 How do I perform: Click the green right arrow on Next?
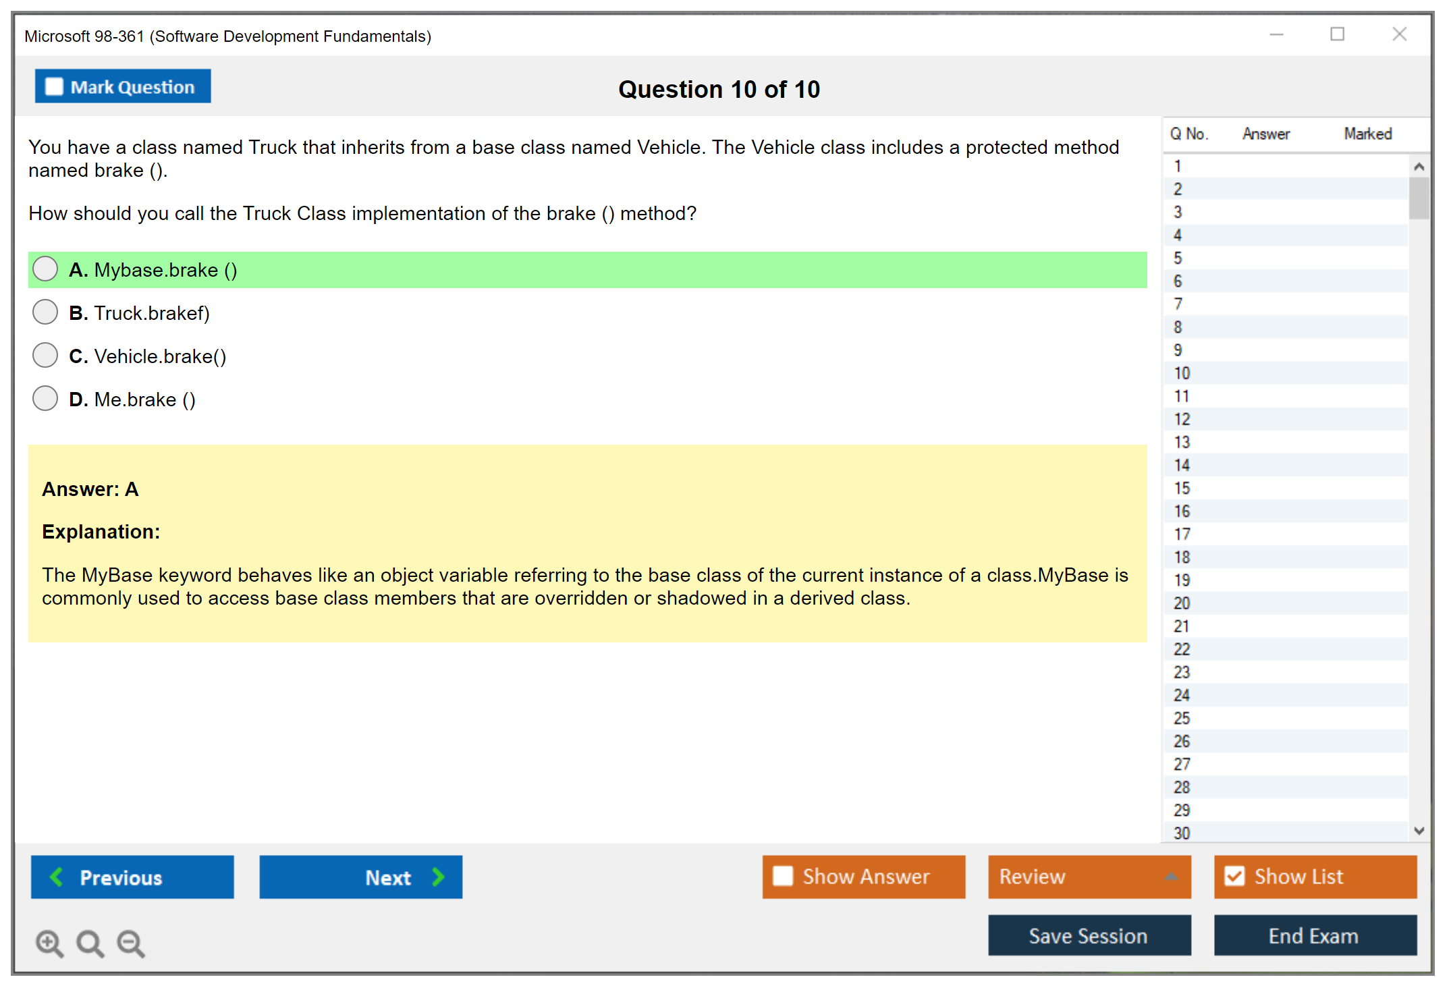[x=438, y=877]
